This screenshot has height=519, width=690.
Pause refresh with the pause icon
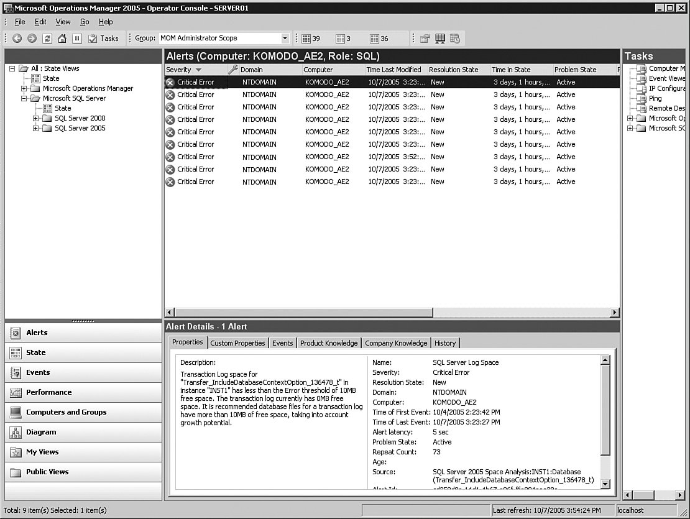tap(77, 39)
